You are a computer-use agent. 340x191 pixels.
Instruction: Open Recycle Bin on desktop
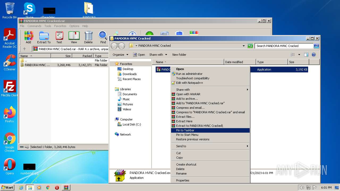[x=10, y=10]
